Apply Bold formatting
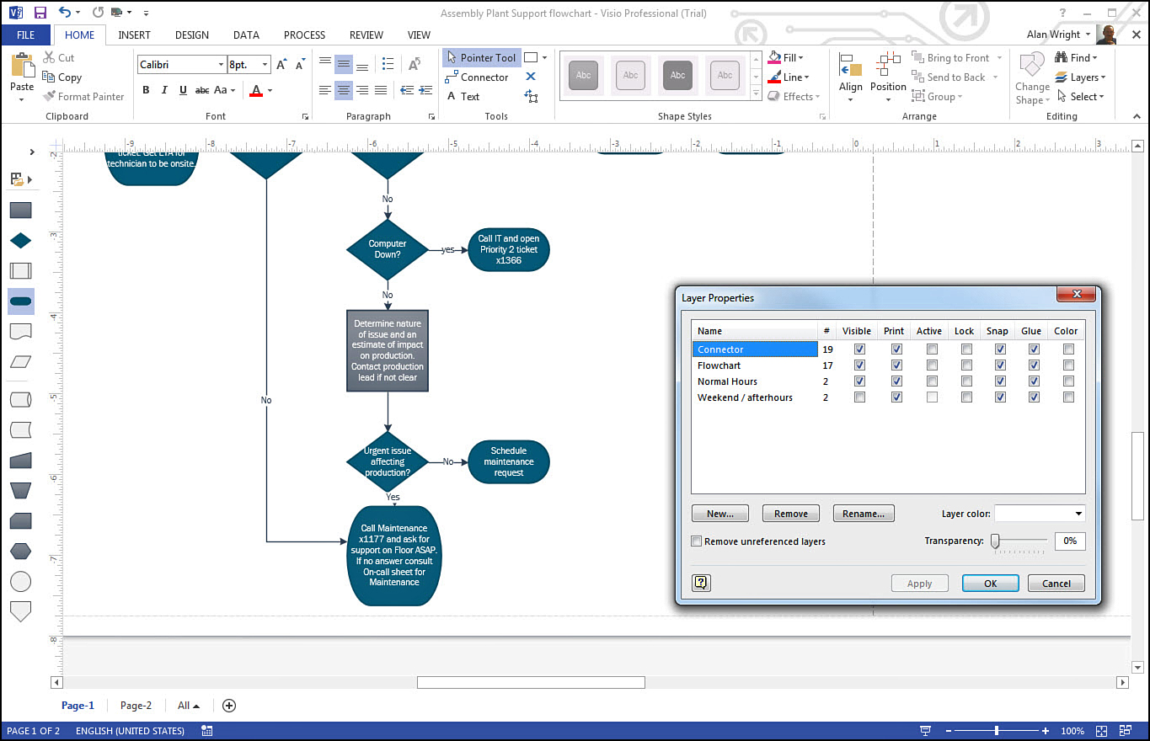This screenshot has width=1150, height=741. pos(146,90)
